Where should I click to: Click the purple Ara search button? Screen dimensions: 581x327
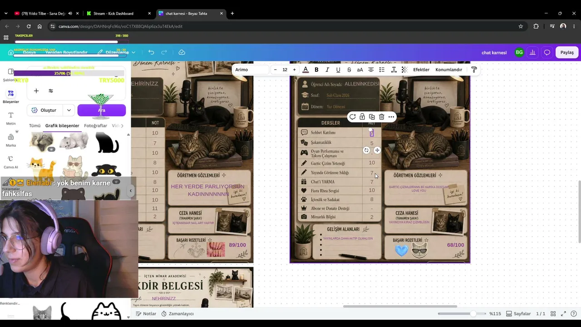(102, 110)
